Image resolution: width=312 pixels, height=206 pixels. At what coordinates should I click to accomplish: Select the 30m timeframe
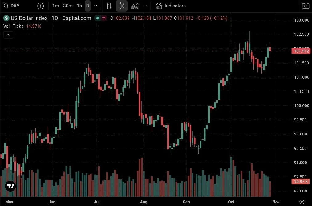68,6
